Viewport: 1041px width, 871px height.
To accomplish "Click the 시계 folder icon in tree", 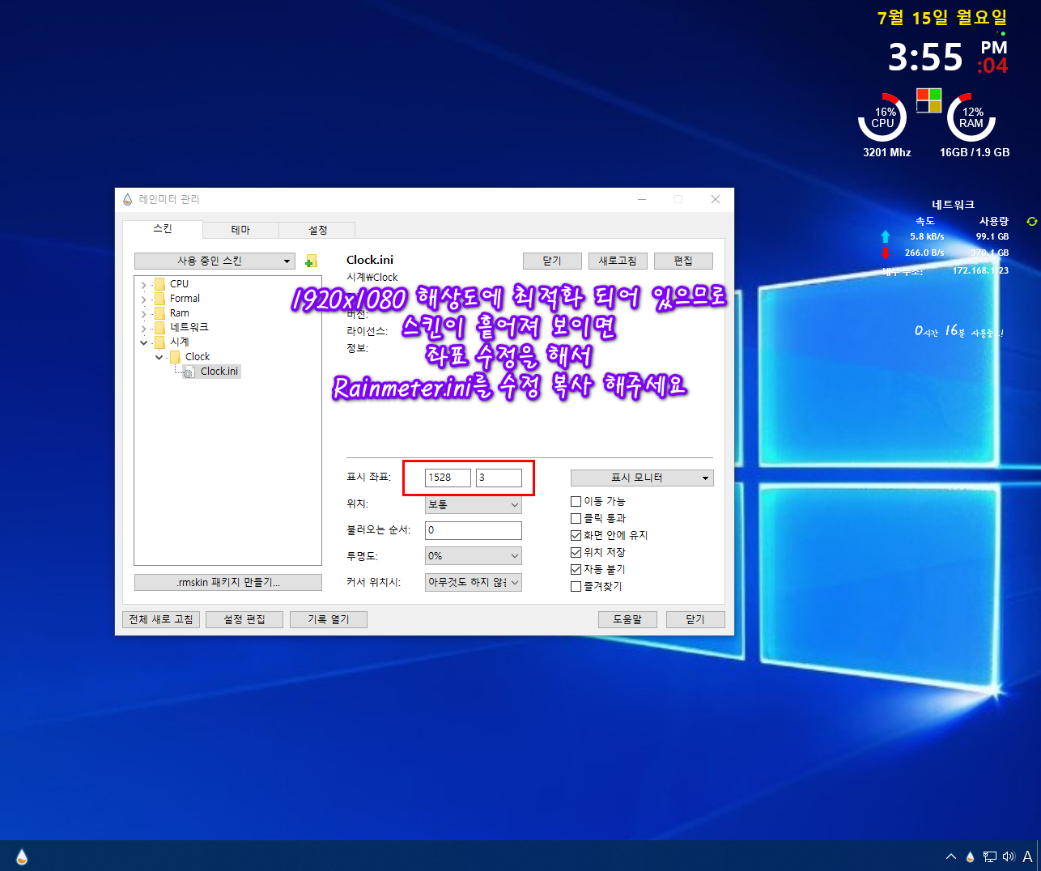I will tap(159, 342).
